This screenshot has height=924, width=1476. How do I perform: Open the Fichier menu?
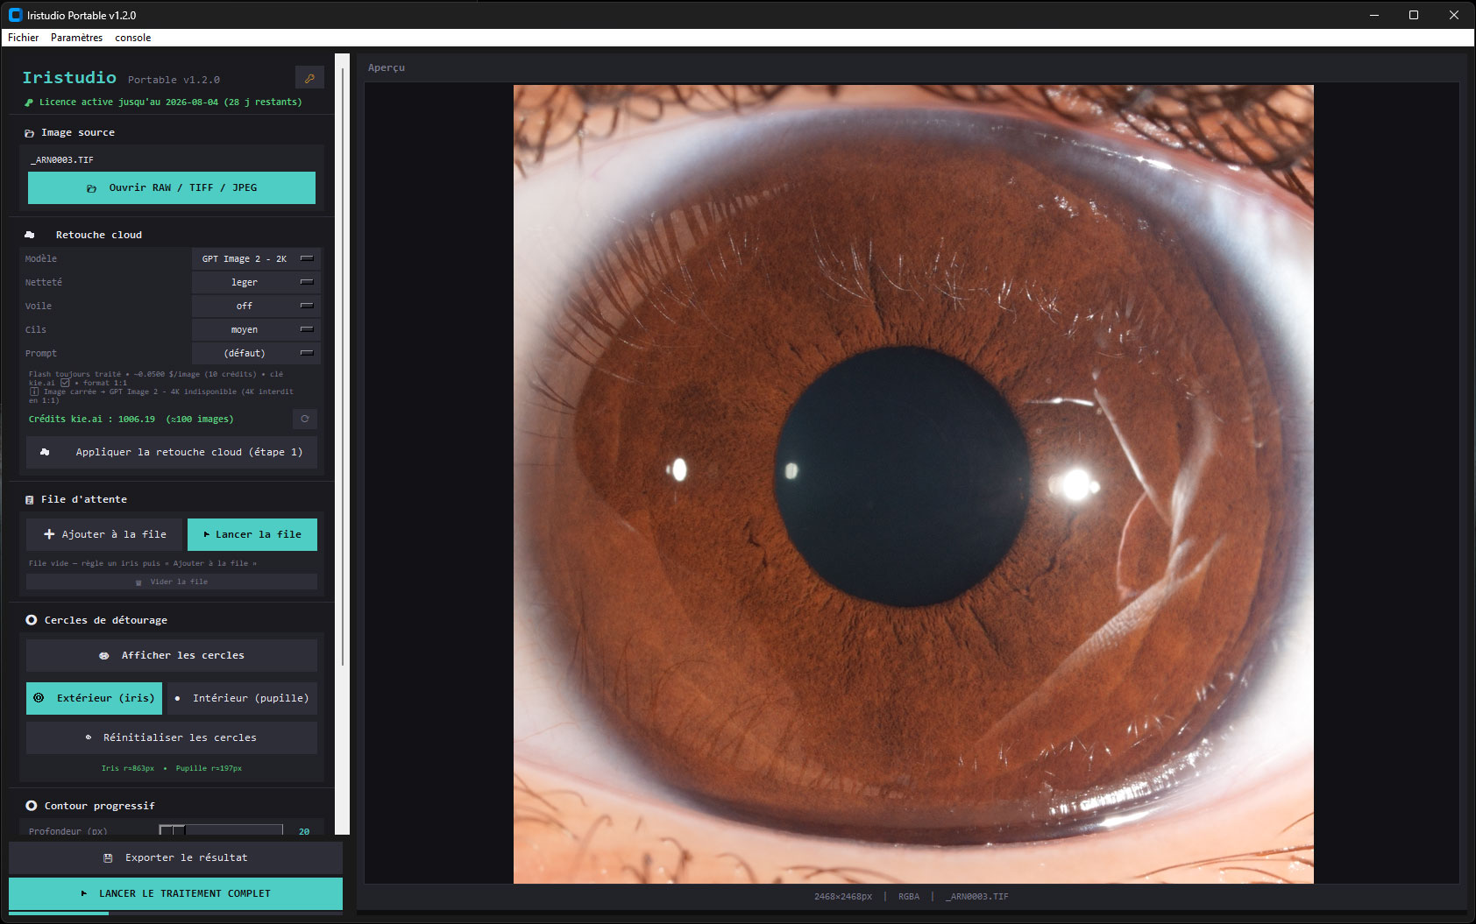tap(24, 38)
